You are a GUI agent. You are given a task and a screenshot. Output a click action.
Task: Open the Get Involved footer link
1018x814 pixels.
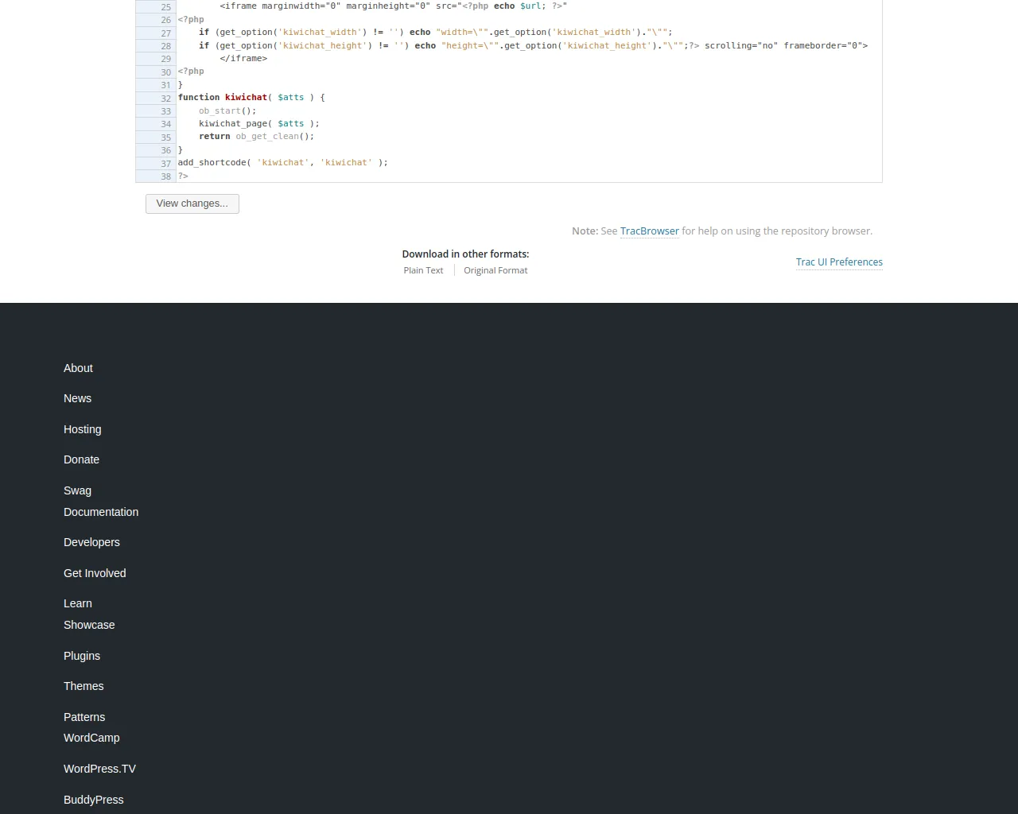(x=95, y=573)
